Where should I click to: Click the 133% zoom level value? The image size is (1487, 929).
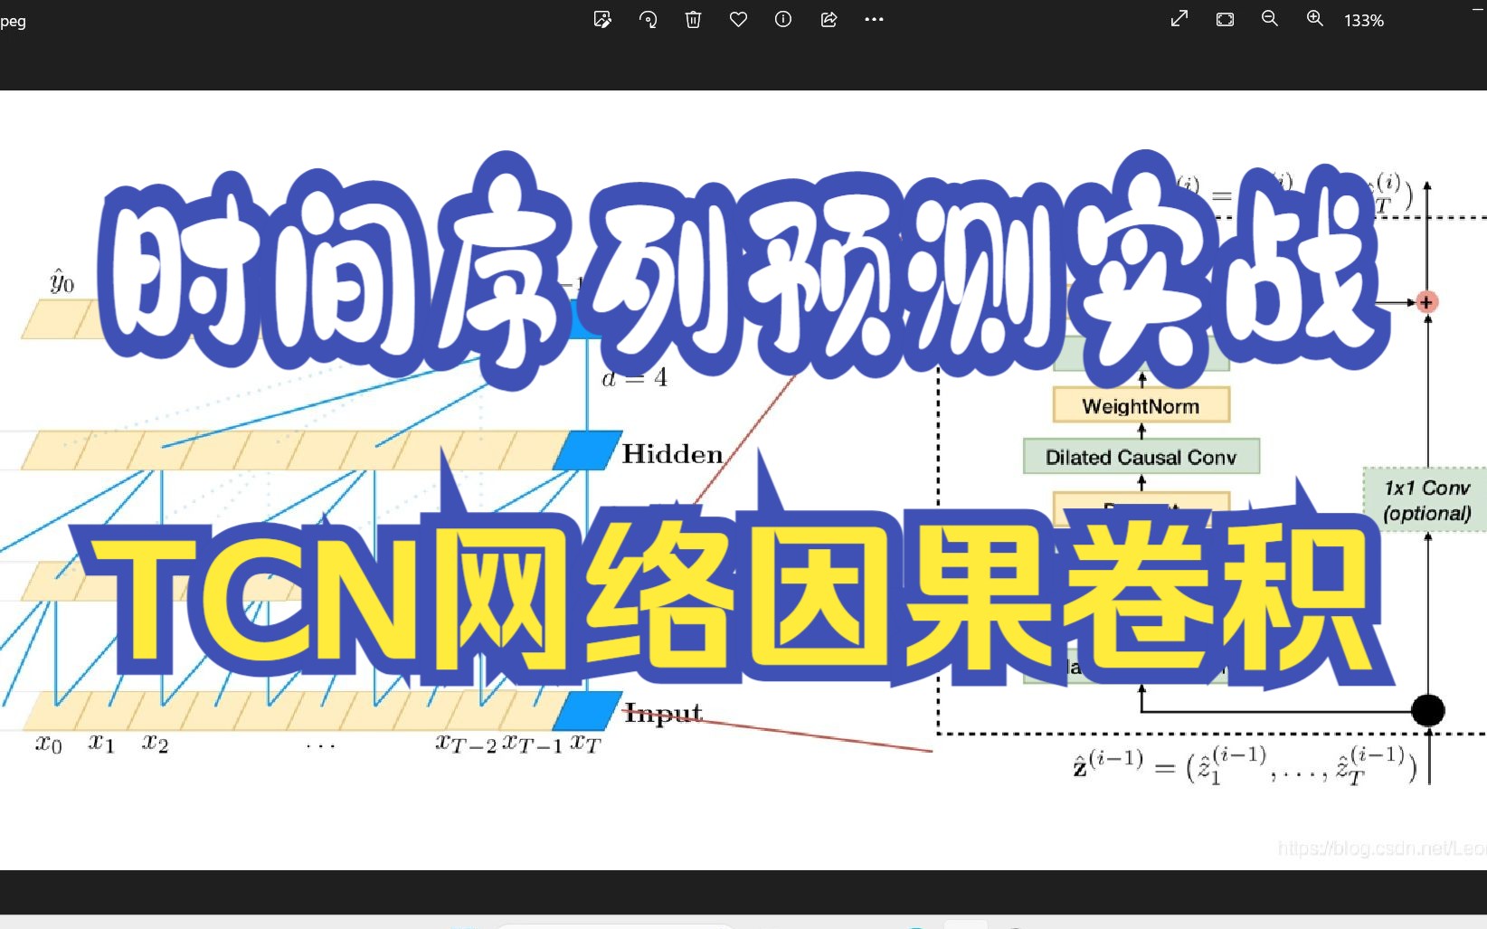tap(1364, 20)
